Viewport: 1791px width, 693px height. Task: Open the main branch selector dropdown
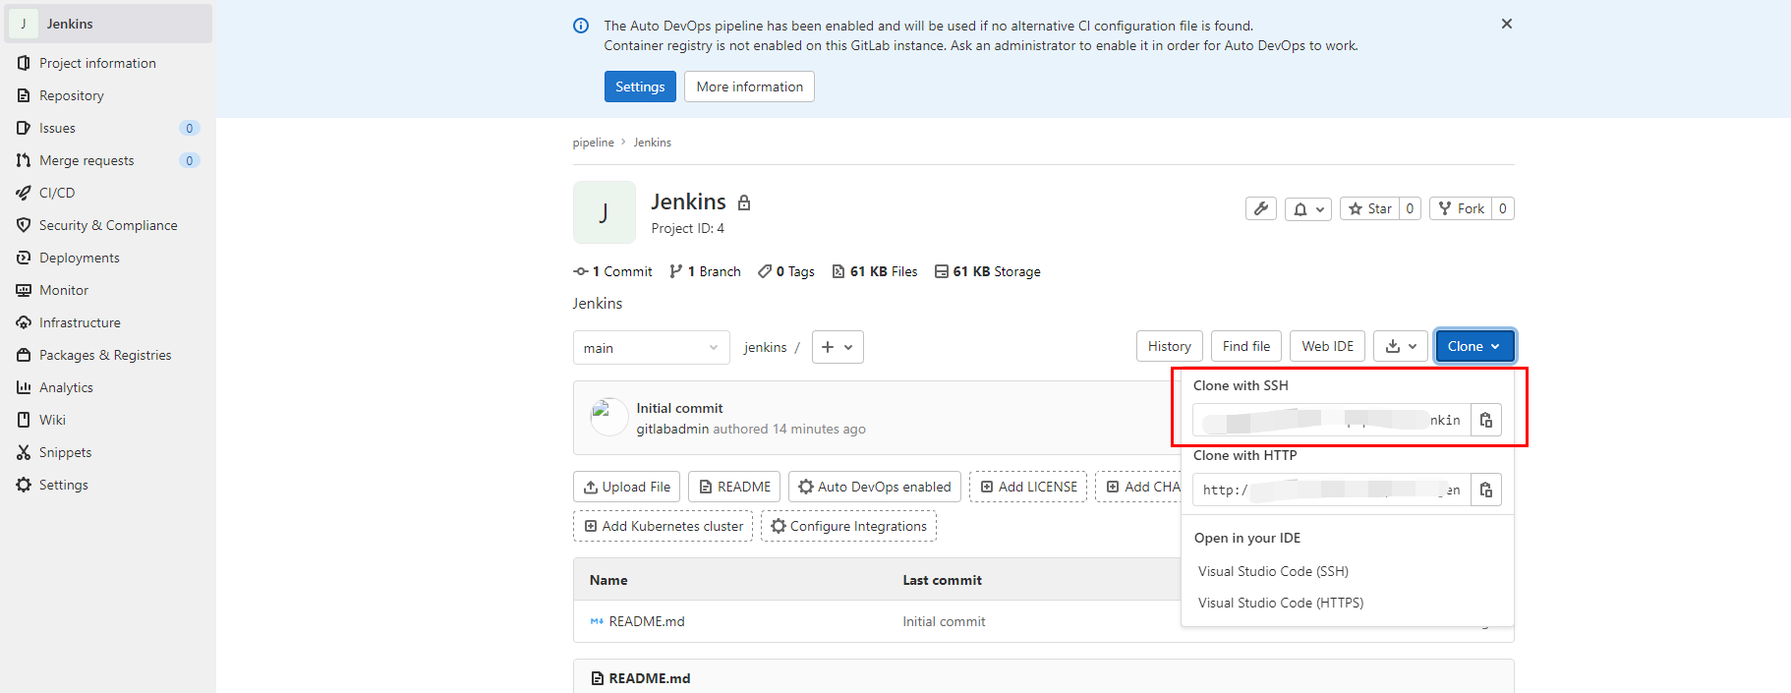coord(652,347)
